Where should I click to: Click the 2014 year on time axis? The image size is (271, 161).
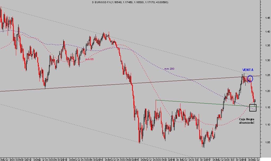click(x=100, y=160)
